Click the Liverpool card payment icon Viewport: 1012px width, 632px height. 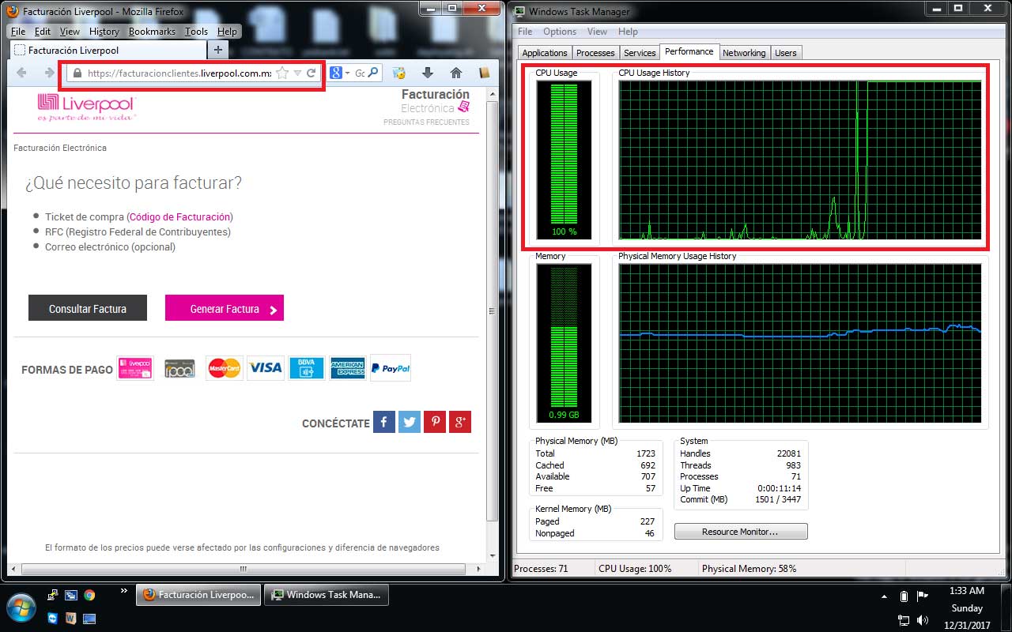pos(135,368)
